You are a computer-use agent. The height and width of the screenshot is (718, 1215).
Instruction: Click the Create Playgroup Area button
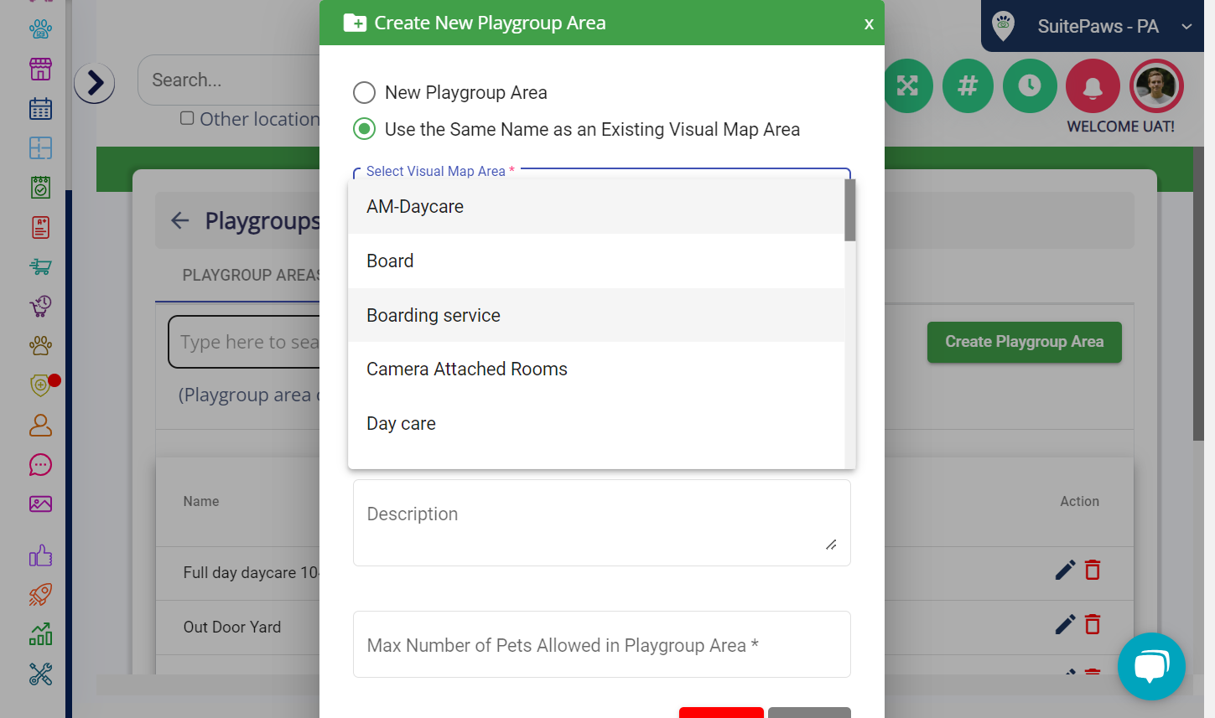[x=1025, y=342]
